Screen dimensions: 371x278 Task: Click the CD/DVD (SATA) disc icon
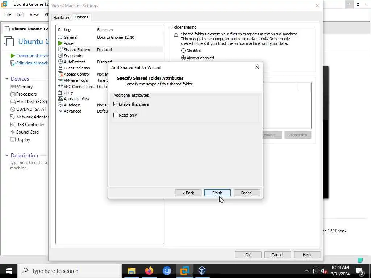[13, 109]
